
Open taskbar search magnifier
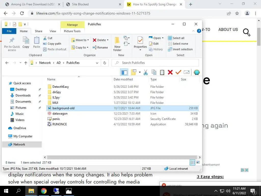pyautogui.click(x=18, y=191)
